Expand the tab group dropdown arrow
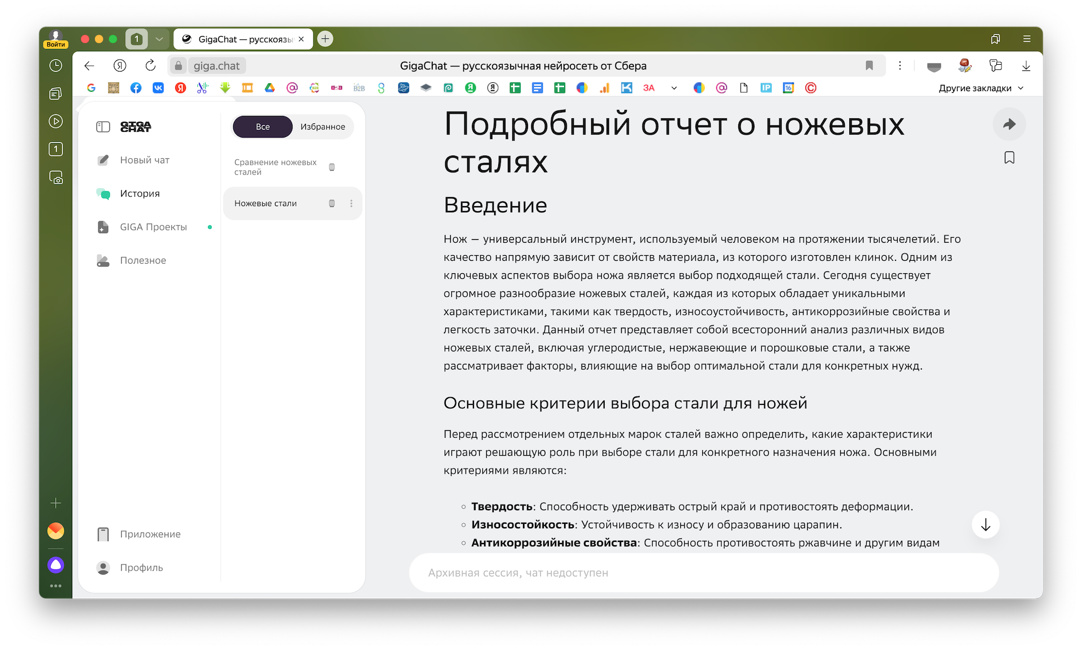Screen dimensions: 1082x650 tap(159, 39)
